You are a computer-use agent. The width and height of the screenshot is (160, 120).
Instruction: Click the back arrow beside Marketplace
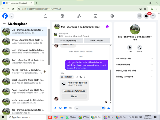tap(4, 24)
